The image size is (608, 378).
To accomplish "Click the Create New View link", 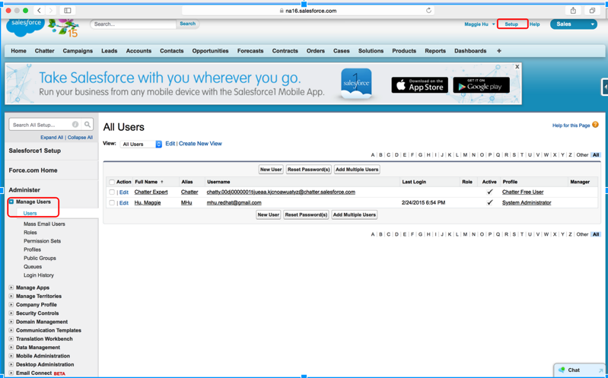I will [200, 144].
